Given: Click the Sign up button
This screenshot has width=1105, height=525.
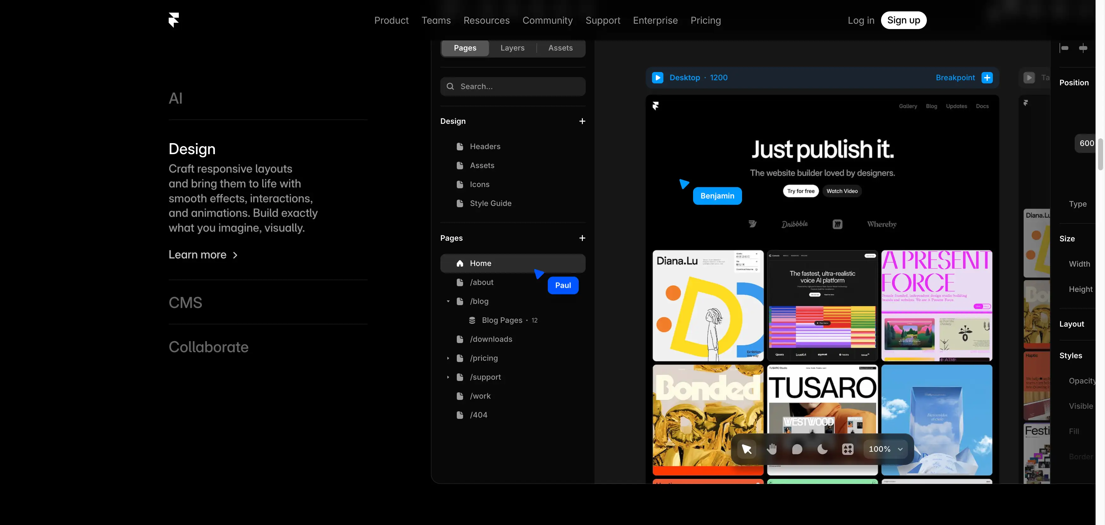Looking at the screenshot, I should pos(903,20).
